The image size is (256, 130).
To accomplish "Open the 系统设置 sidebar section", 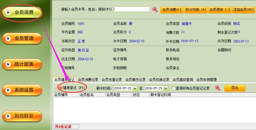I will 22,90.
